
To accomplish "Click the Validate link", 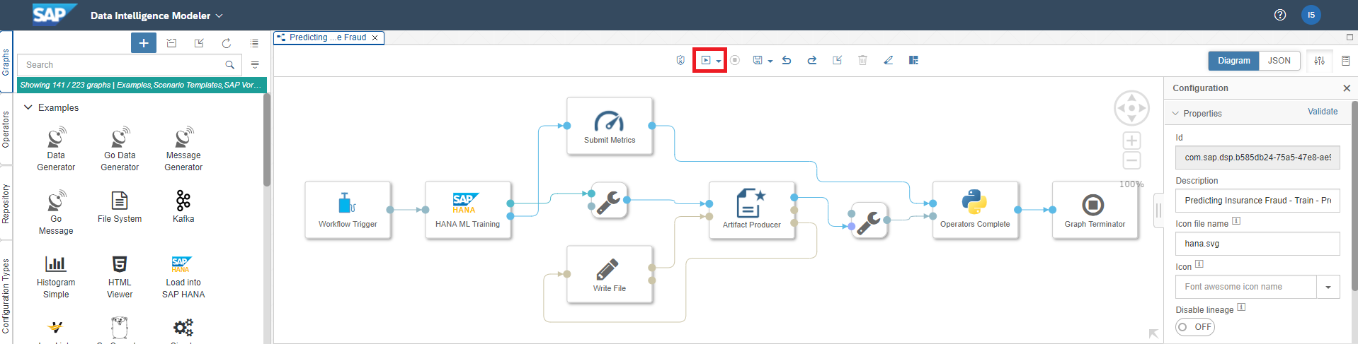I will 1322,112.
